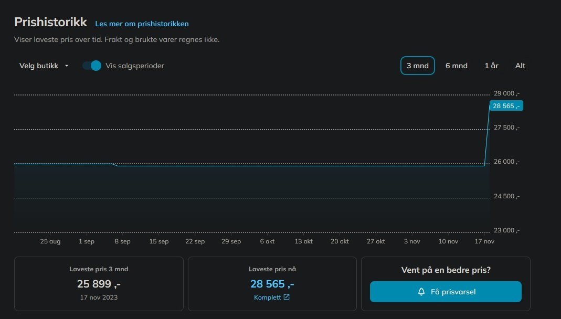Click the '17 nov 2023' date text
561x319 pixels.
(99, 297)
